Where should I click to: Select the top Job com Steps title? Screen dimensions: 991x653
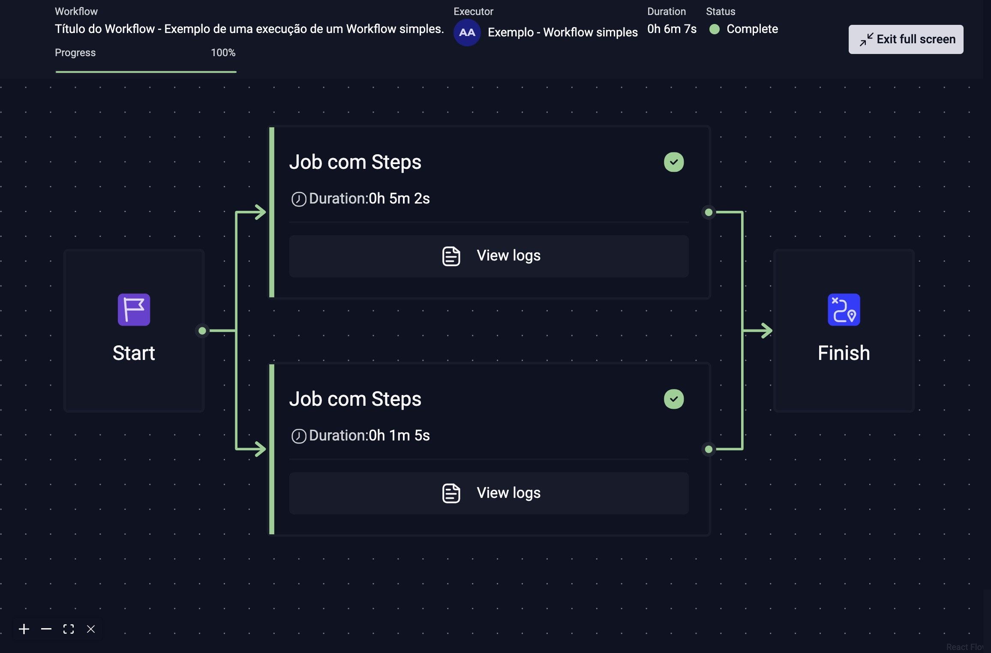click(355, 162)
